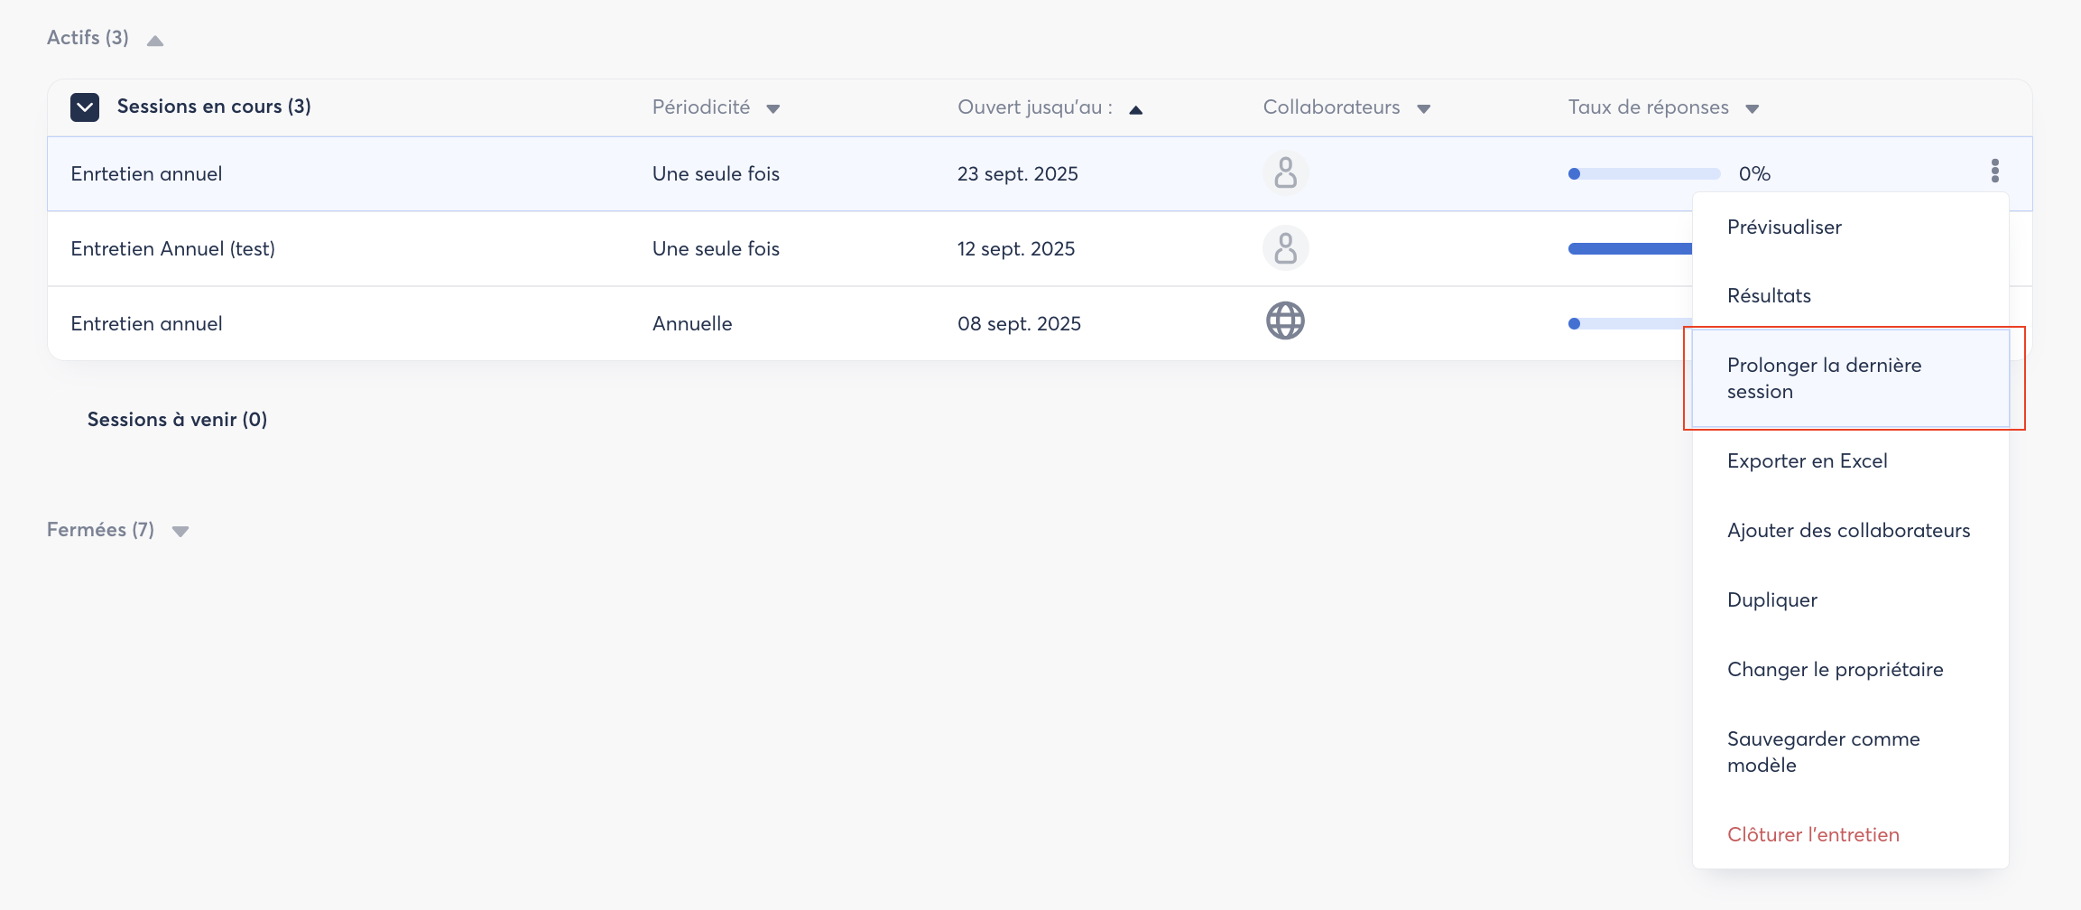Sort by Collaborateurs column arrow
2081x910 pixels.
[1423, 109]
